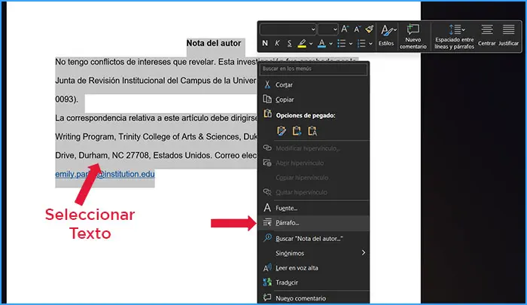527x305 pixels.
Task: Paste as text only icon
Action: click(312, 131)
